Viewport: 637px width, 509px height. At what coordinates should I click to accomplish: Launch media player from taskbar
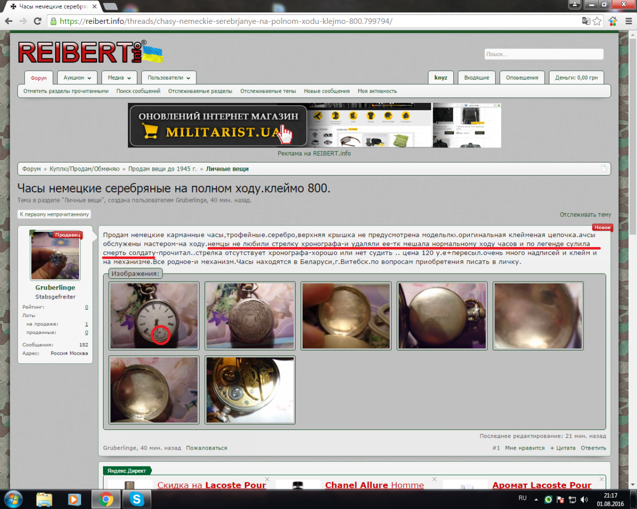click(x=74, y=499)
